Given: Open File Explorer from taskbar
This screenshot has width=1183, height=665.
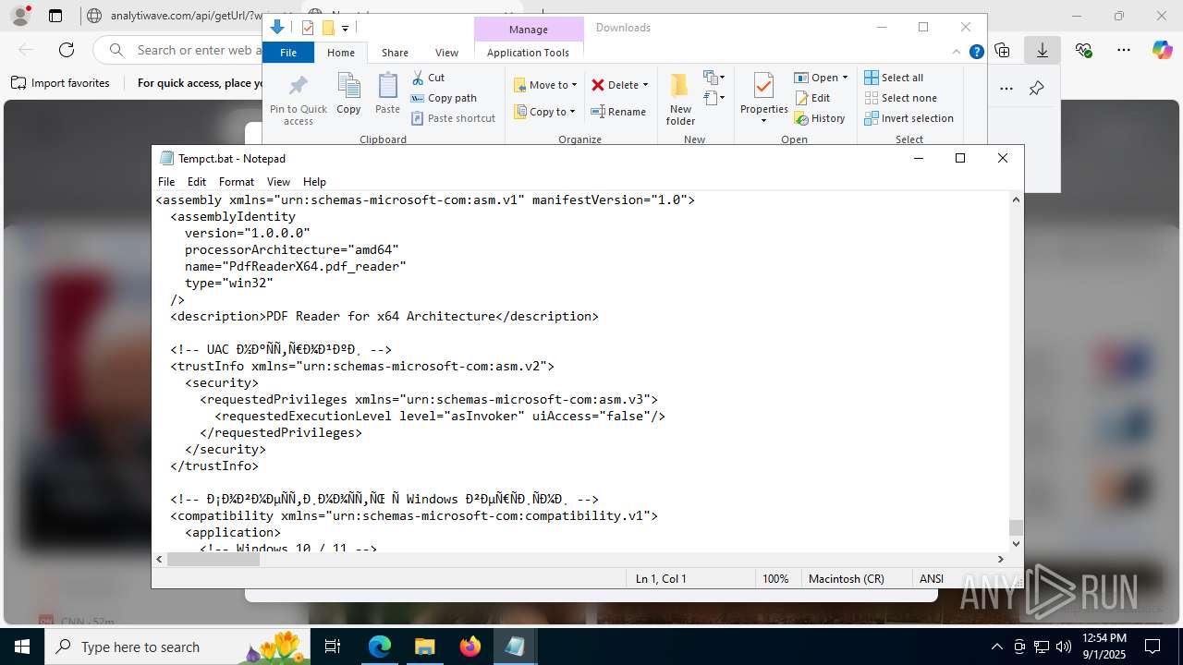Looking at the screenshot, I should click(x=424, y=647).
